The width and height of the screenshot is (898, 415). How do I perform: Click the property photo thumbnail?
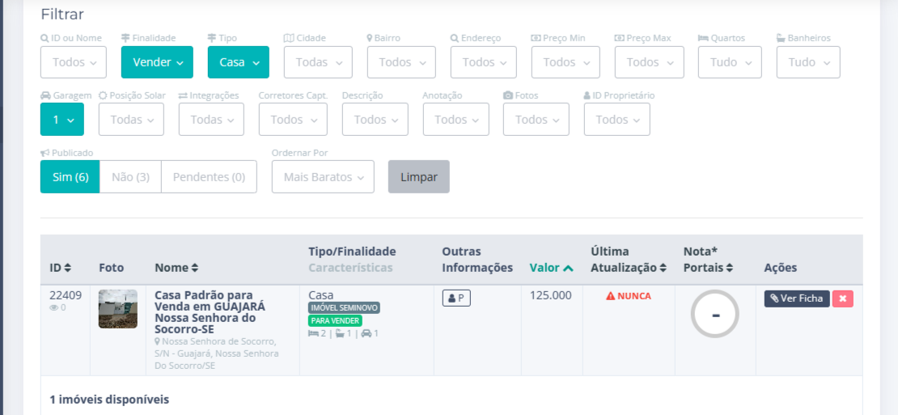[118, 308]
